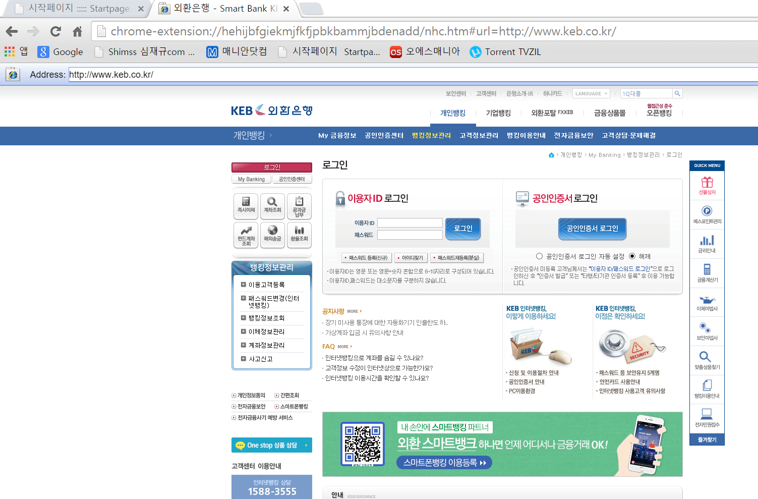
Task: Click the Chrome home button
Action: pos(77,31)
